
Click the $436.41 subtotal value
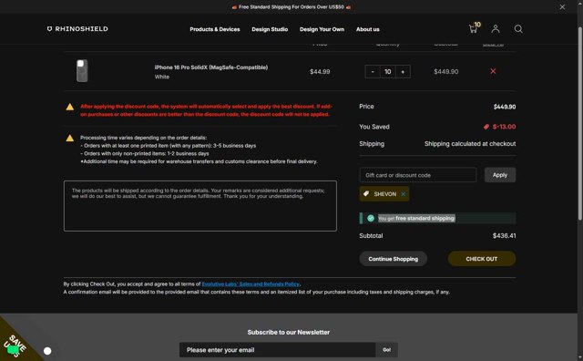coord(504,235)
